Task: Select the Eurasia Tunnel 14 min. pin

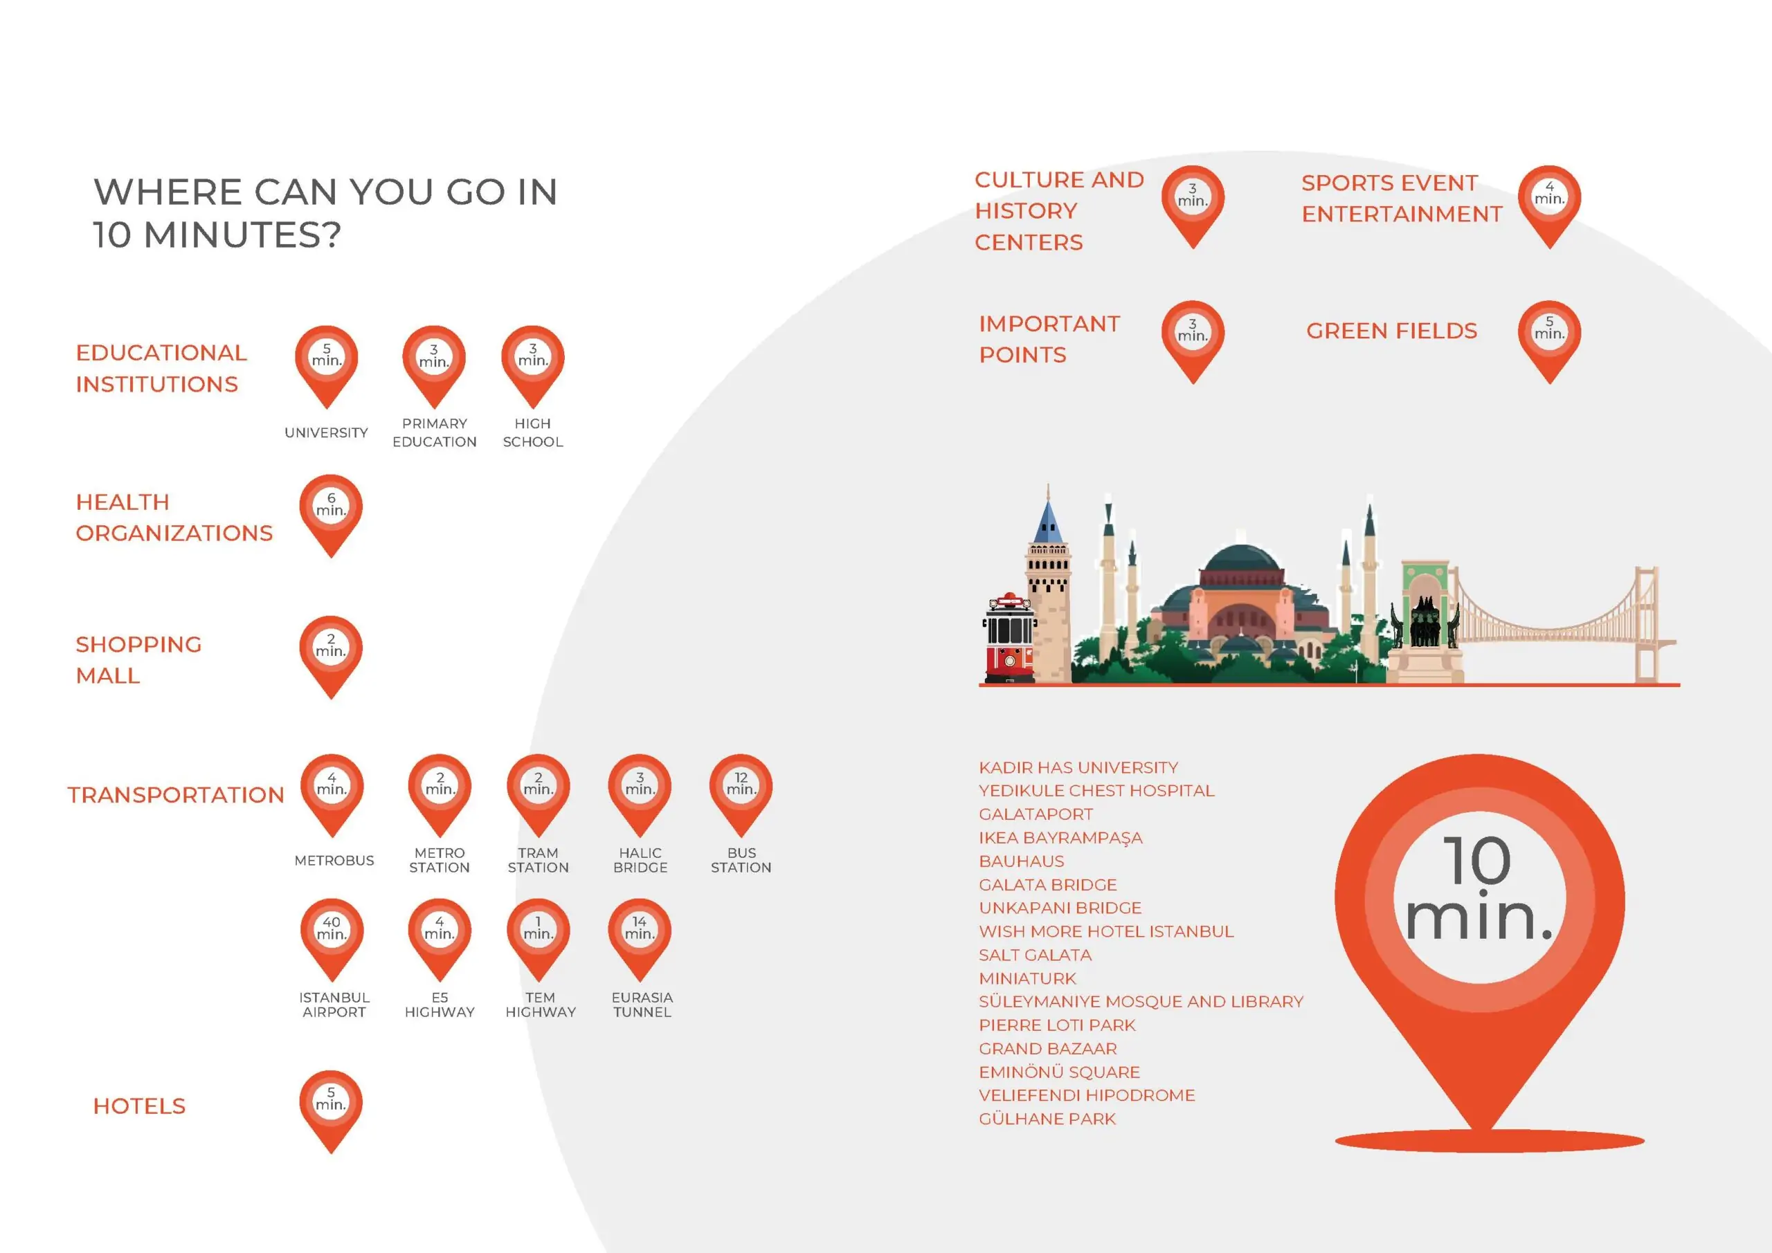Action: tap(640, 940)
